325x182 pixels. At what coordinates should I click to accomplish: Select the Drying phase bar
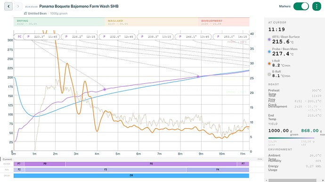pyautogui.click(x=59, y=22)
